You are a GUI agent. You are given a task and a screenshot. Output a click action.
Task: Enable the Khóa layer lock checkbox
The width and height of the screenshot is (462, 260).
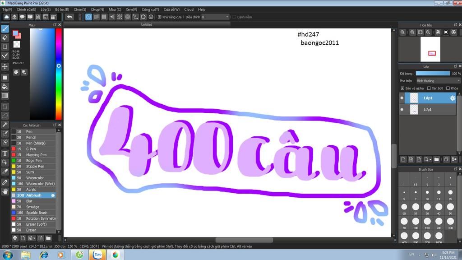coord(448,88)
